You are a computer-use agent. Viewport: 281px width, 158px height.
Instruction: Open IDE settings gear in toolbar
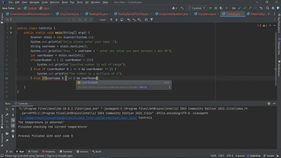click(273, 8)
